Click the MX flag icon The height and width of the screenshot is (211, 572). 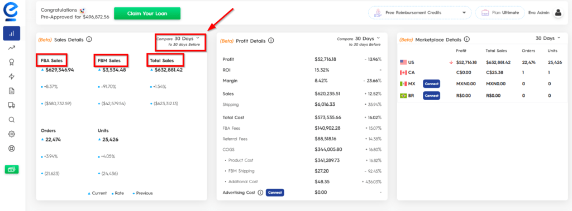point(403,84)
